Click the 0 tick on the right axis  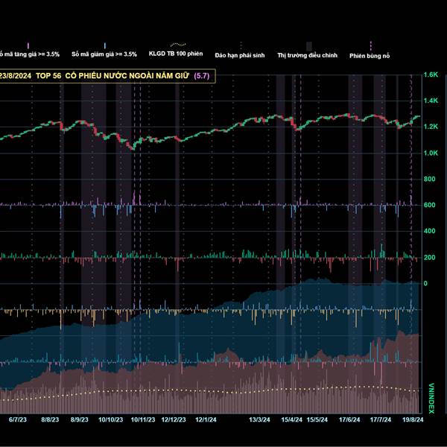click(x=425, y=283)
